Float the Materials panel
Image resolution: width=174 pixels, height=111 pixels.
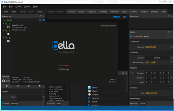(168, 16)
